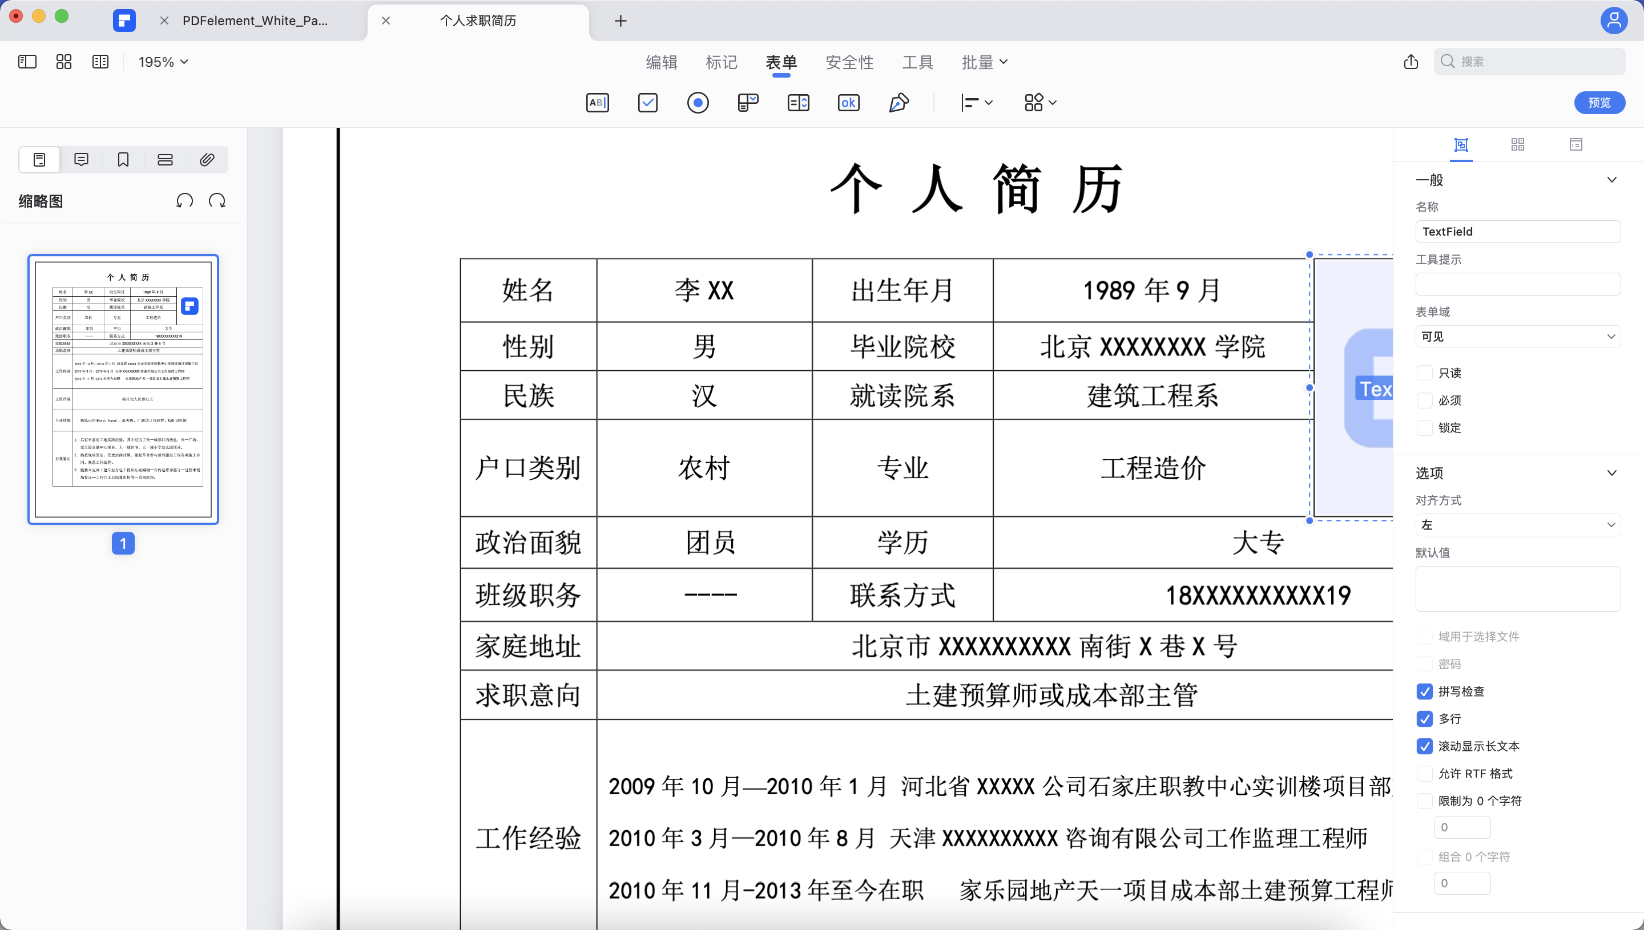Screen dimensions: 1644x930
Task: Open the 195% zoom level selector
Action: coord(162,61)
